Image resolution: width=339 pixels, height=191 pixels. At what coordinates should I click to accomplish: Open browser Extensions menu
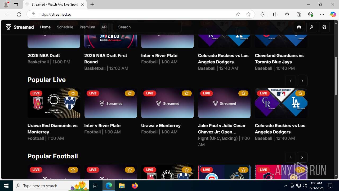(x=262, y=14)
